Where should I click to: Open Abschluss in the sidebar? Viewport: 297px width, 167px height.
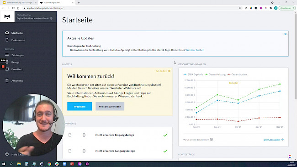point(17,81)
